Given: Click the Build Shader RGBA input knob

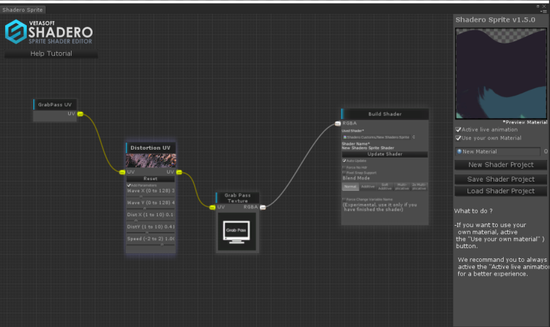Looking at the screenshot, I should 338,124.
